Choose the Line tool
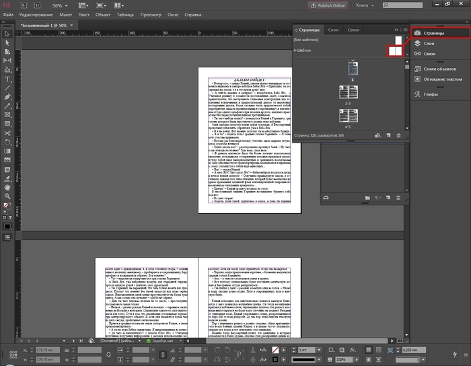Viewport: 471px width, 366px height. tap(7, 87)
